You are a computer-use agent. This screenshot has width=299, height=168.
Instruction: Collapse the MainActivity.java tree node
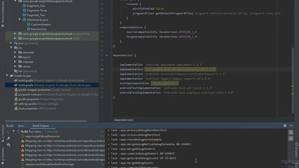[20, 20]
